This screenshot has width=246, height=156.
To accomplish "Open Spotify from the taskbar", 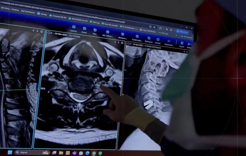I will coord(100,153).
